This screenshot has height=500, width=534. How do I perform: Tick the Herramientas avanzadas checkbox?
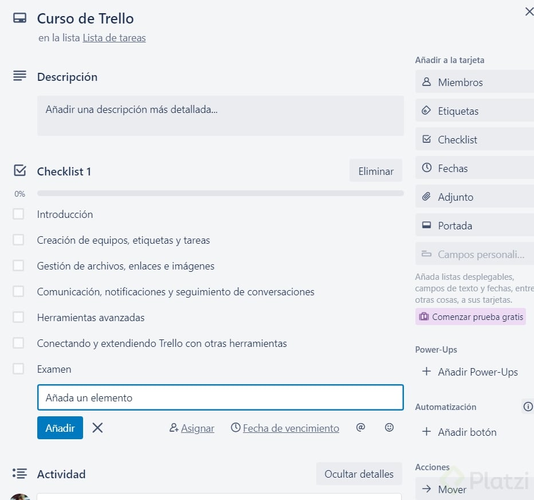18,317
